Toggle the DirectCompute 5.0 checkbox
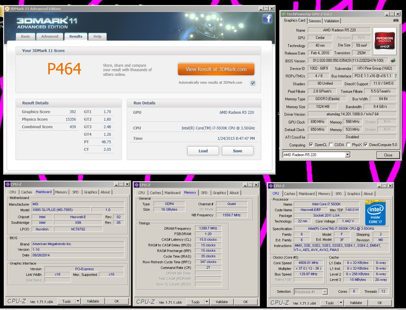This screenshot has height=310, width=406. tap(366, 145)
